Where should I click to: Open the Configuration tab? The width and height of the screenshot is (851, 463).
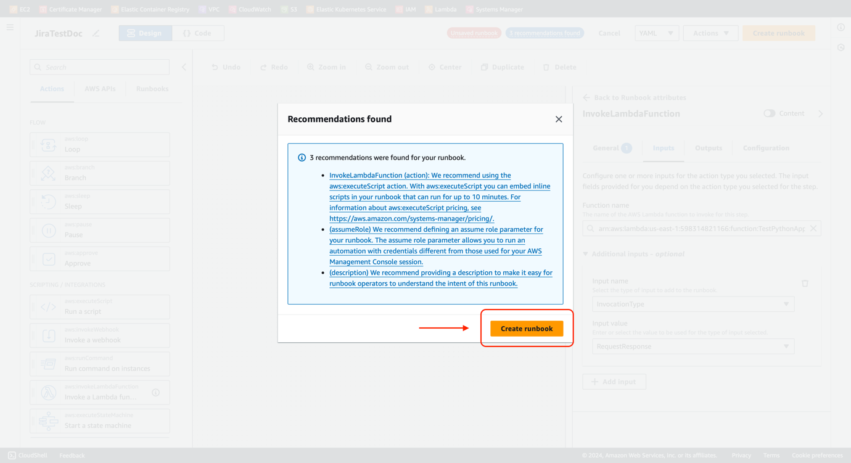[766, 148]
